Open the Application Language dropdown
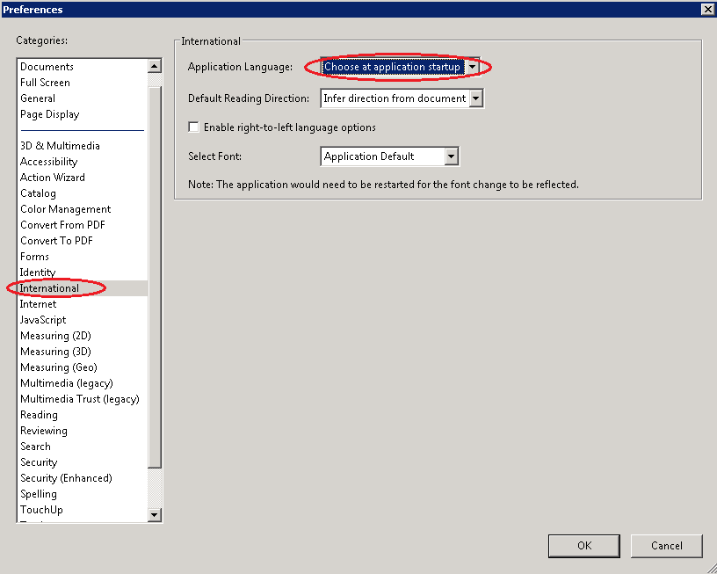 pyautogui.click(x=473, y=67)
